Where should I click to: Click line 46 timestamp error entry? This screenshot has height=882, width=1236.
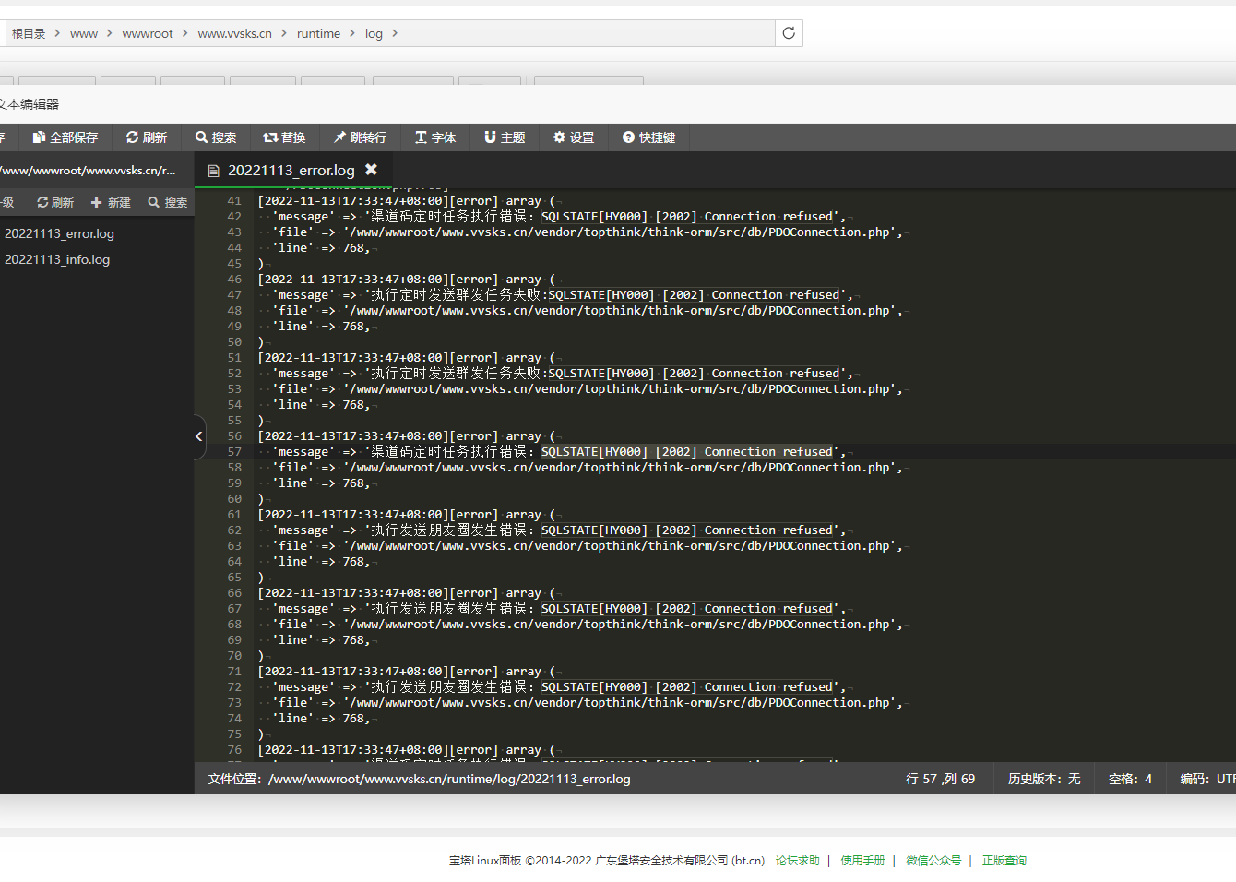[x=406, y=280]
